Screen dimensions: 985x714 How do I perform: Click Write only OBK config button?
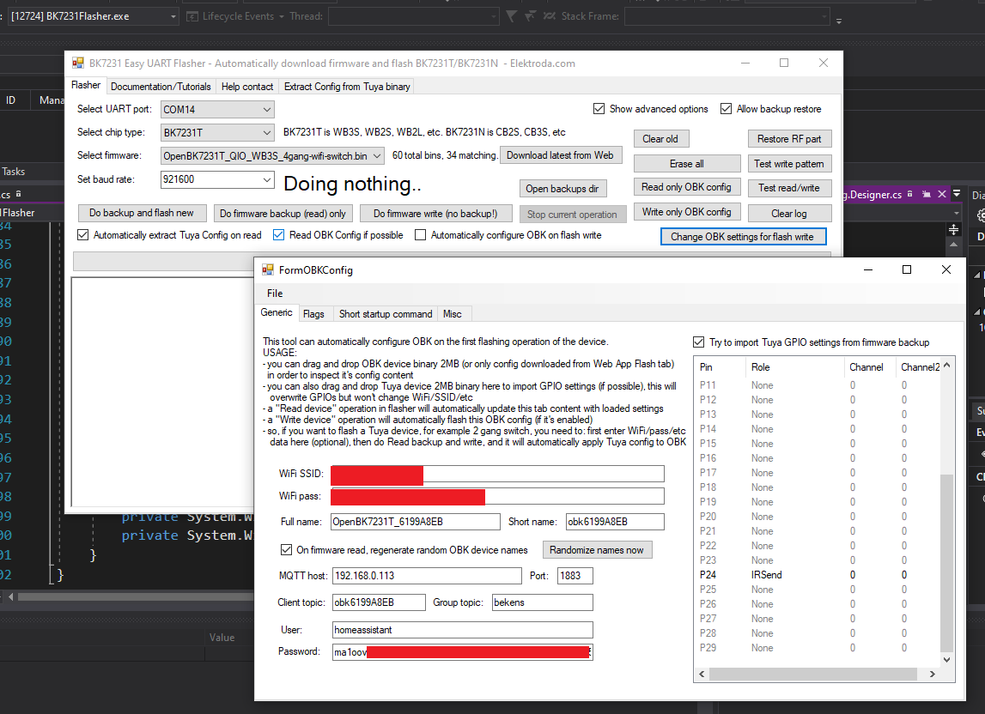click(687, 212)
